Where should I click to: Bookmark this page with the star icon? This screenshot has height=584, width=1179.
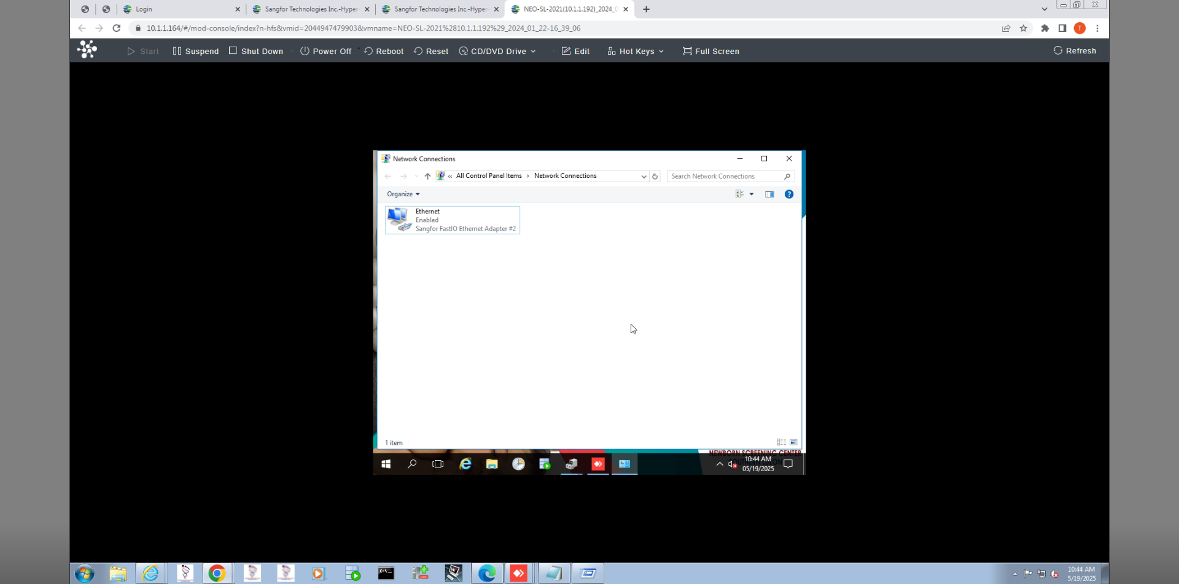point(1024,28)
